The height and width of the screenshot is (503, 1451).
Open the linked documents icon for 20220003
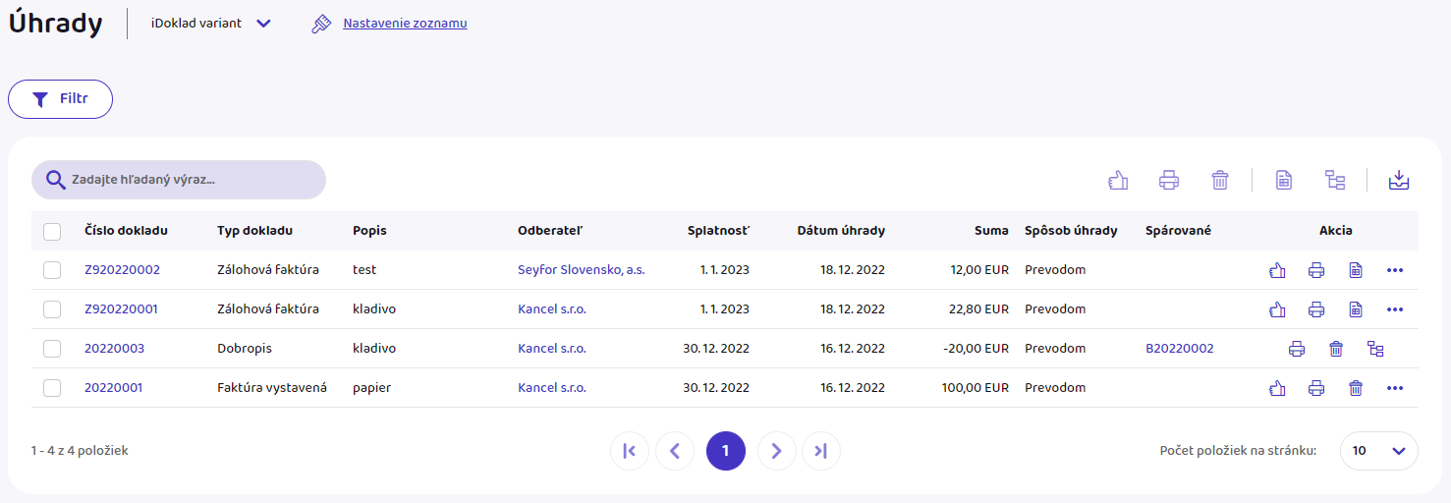click(x=1375, y=349)
